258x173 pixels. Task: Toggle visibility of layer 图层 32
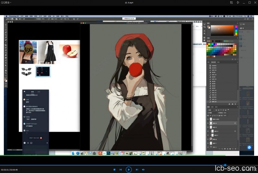(x=208, y=131)
